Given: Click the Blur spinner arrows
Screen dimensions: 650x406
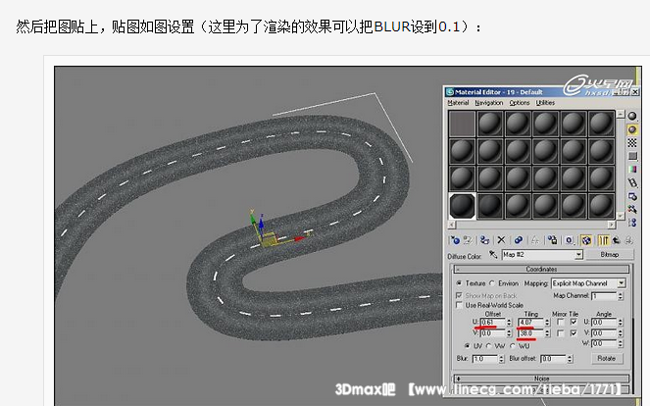Looking at the screenshot, I should pos(501,359).
